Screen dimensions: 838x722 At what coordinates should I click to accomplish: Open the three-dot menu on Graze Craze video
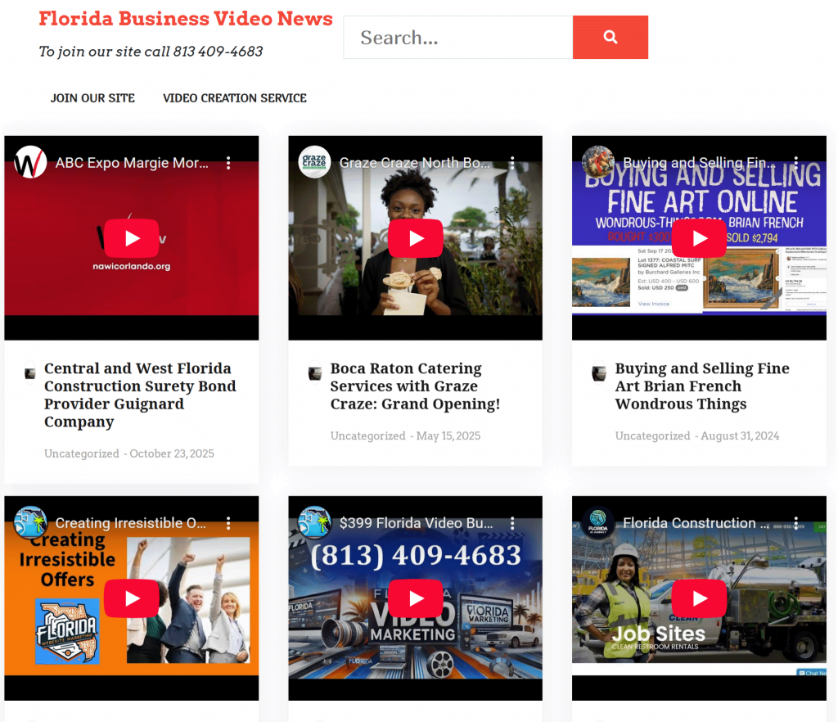pyautogui.click(x=512, y=164)
